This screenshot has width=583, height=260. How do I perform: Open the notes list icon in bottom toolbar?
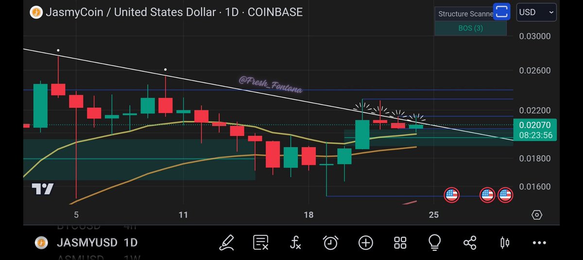tap(260, 242)
